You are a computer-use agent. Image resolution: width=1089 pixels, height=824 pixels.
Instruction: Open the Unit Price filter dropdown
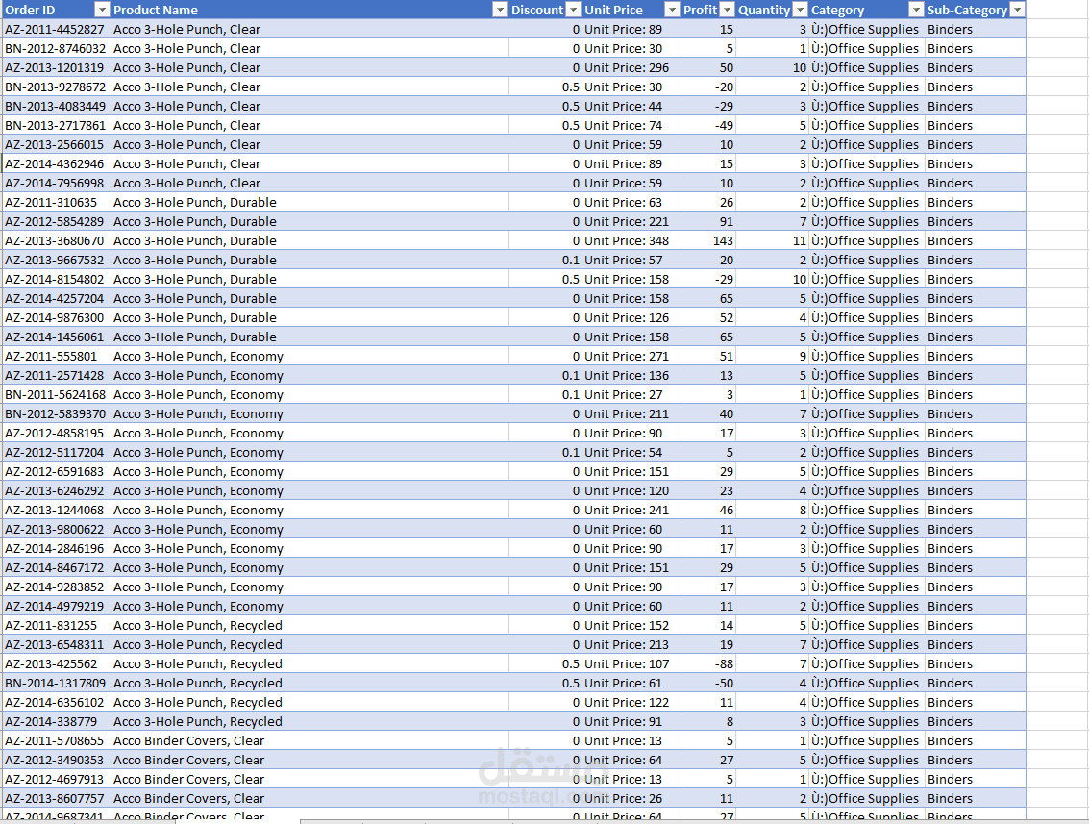coord(672,10)
